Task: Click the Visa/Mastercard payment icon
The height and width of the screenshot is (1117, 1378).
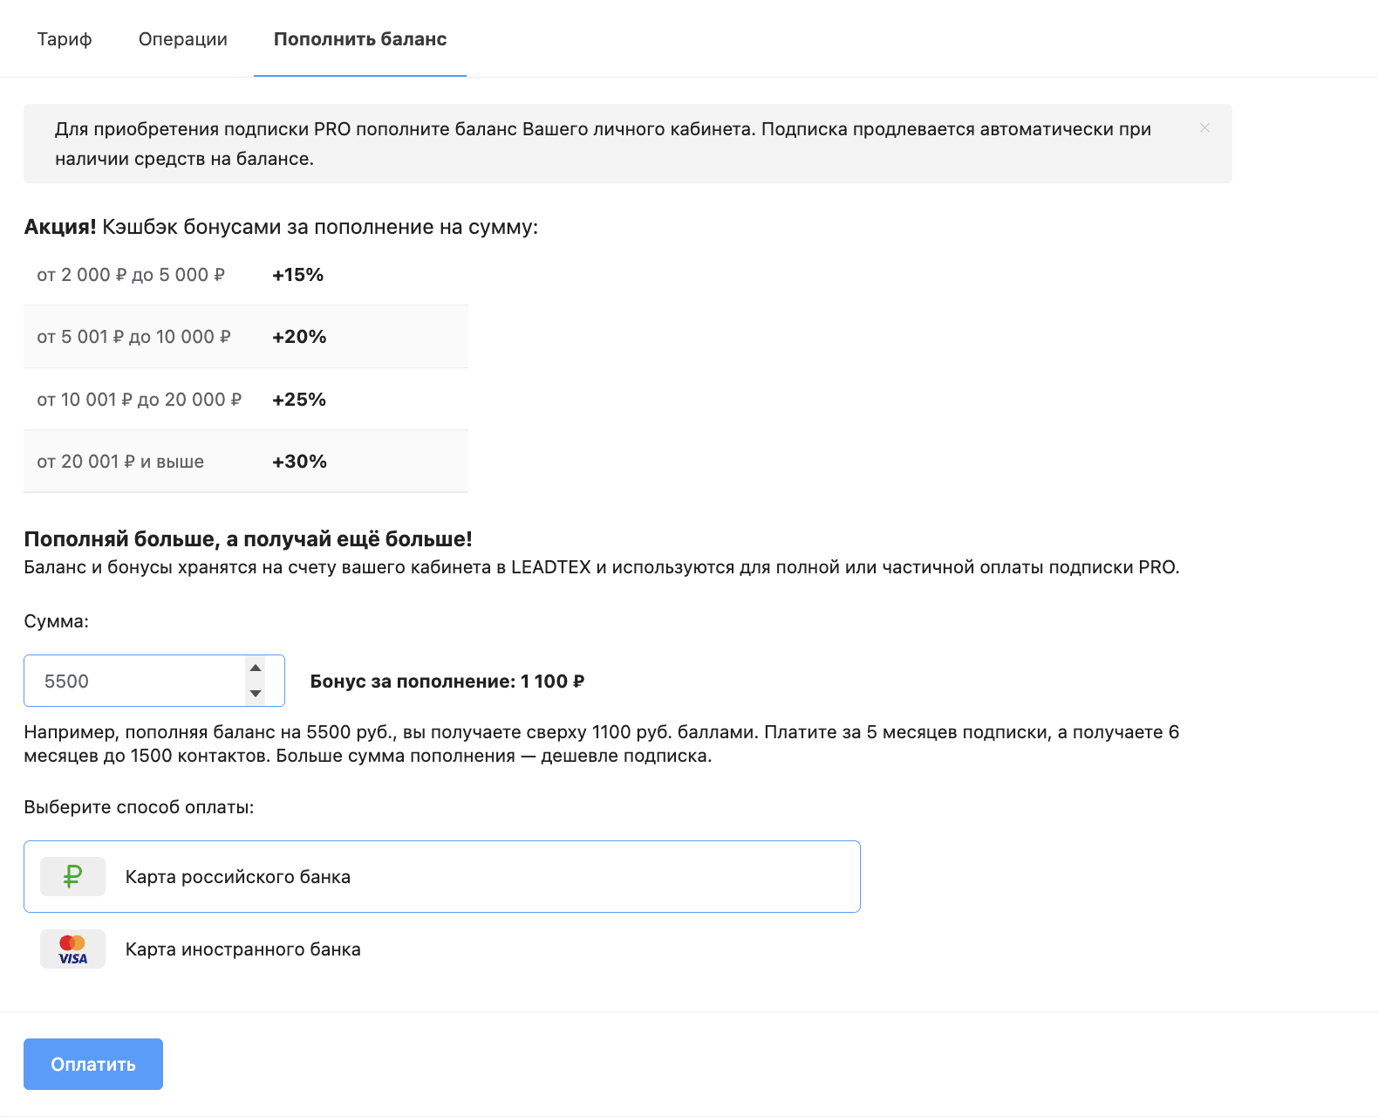Action: pos(73,949)
